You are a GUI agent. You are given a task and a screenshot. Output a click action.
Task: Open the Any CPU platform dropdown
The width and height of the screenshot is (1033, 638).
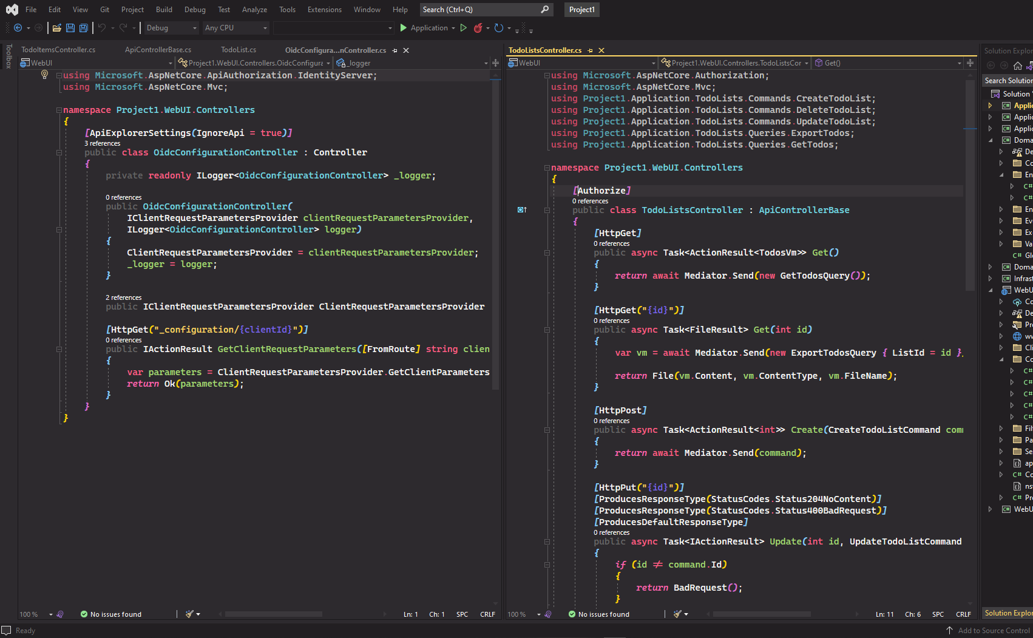tap(235, 28)
